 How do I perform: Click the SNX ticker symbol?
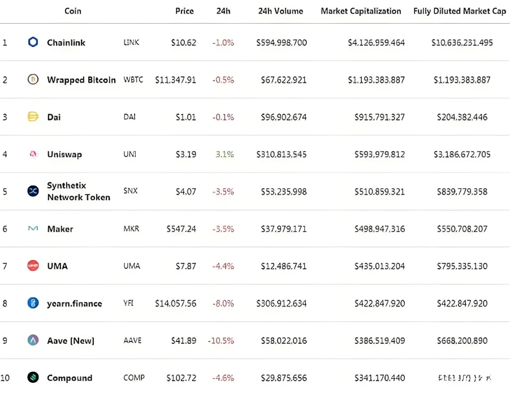[131, 191]
